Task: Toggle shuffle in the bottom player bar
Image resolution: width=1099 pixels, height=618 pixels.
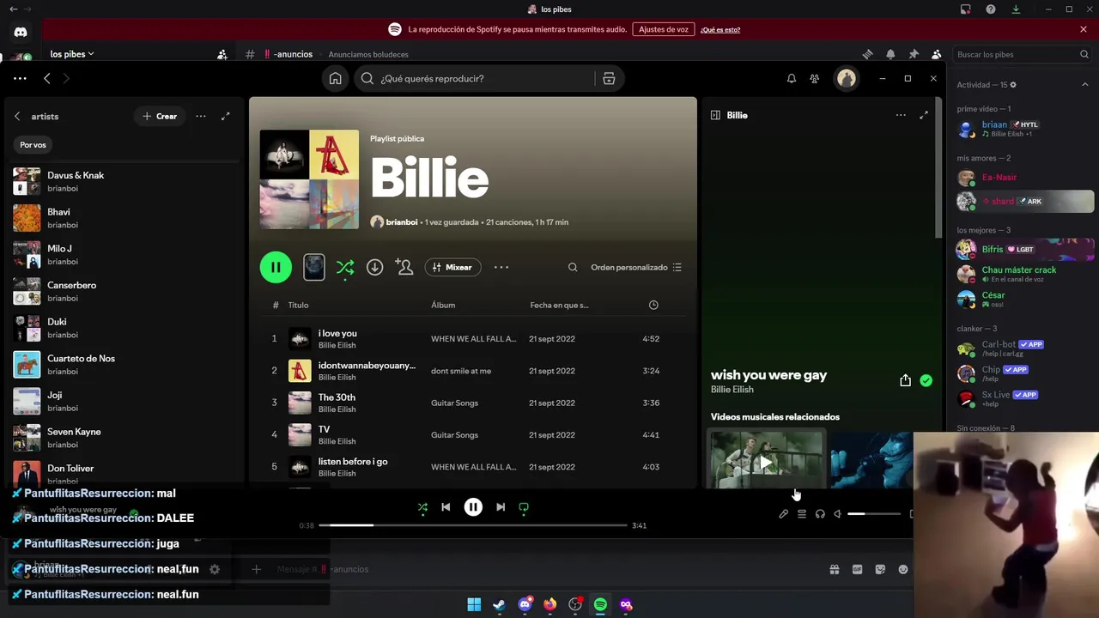Action: [422, 507]
